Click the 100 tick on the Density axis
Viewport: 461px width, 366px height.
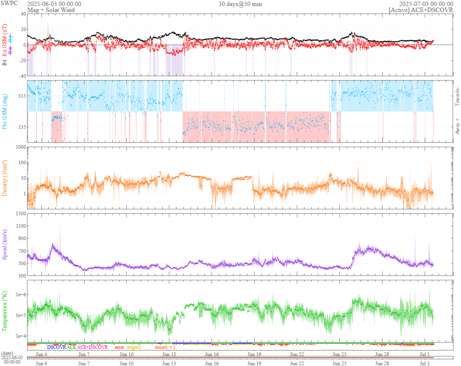[22, 163]
